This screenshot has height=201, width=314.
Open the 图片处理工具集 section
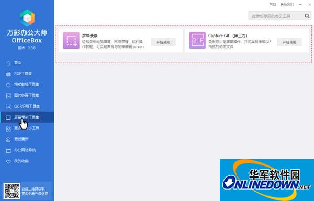(x=27, y=96)
